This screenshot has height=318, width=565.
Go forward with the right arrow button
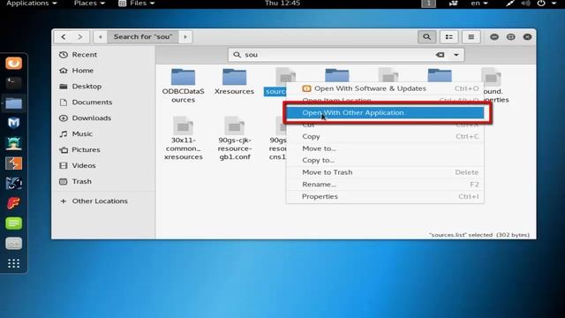(x=80, y=37)
